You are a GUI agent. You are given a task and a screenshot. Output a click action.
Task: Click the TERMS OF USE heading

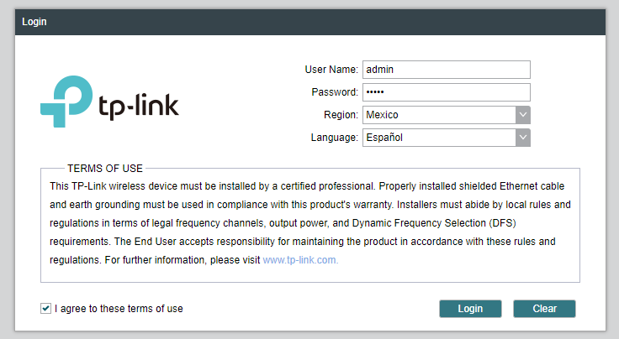tap(105, 169)
